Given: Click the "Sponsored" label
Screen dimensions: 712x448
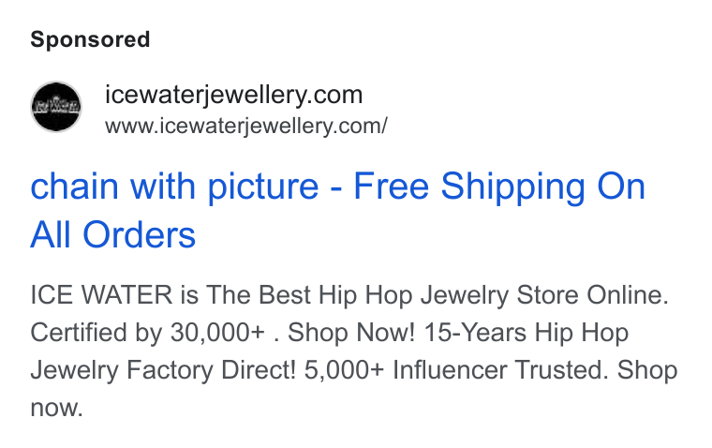Looking at the screenshot, I should pos(90,39).
